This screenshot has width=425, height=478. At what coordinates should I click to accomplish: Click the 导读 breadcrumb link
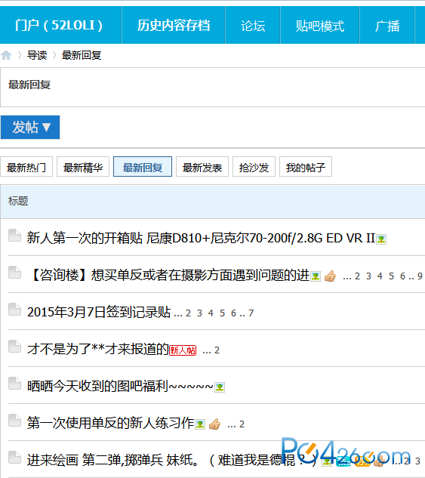[x=37, y=55]
